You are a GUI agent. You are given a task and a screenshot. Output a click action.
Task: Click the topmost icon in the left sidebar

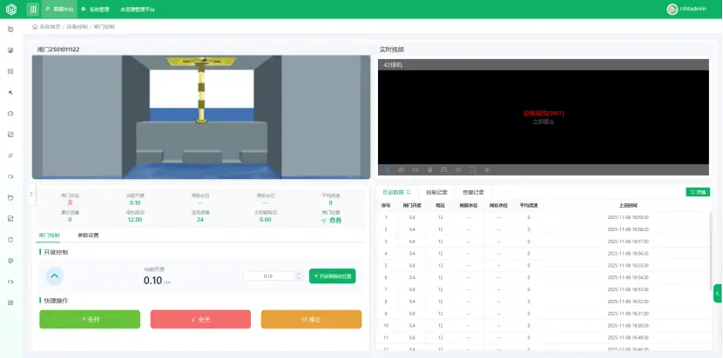point(10,29)
